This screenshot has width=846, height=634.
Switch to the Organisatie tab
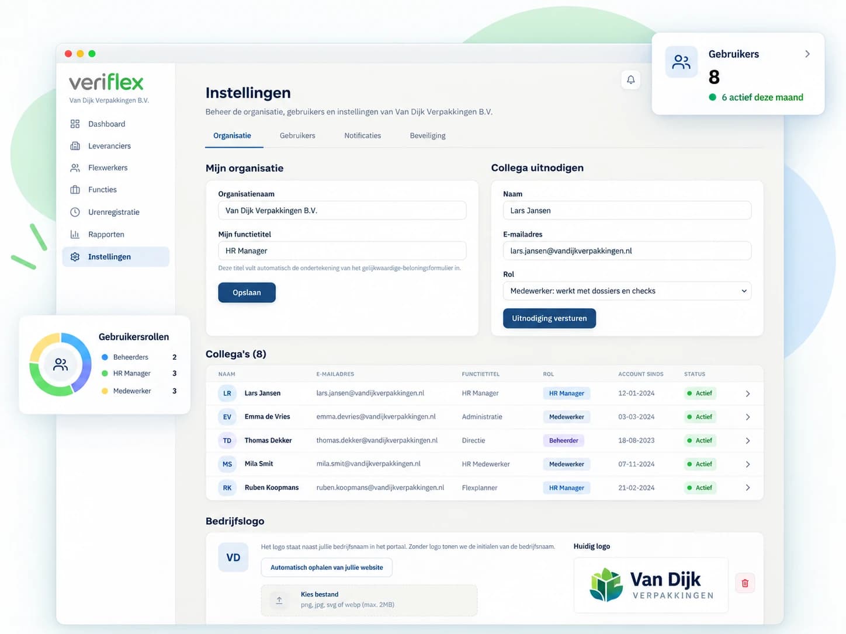(232, 135)
